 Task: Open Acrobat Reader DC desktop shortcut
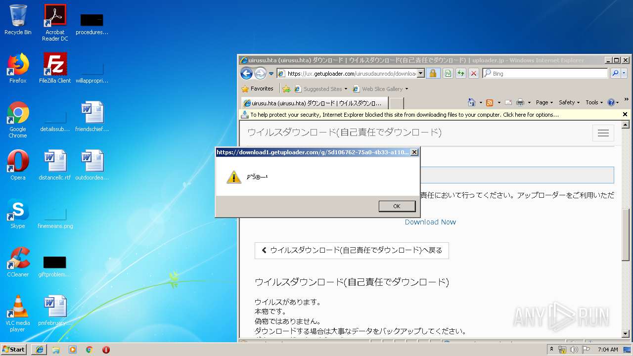[55, 23]
